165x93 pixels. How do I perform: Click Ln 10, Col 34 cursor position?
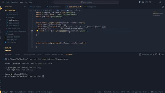tap(103, 92)
